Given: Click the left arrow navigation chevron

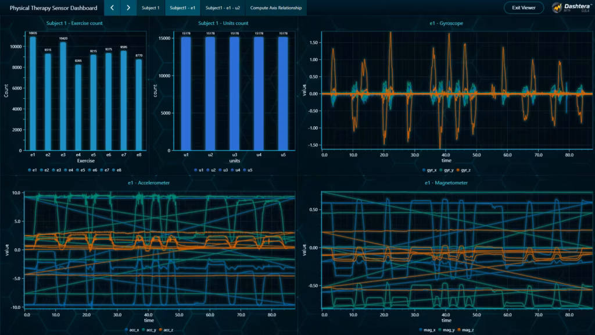Looking at the screenshot, I should pyautogui.click(x=112, y=8).
